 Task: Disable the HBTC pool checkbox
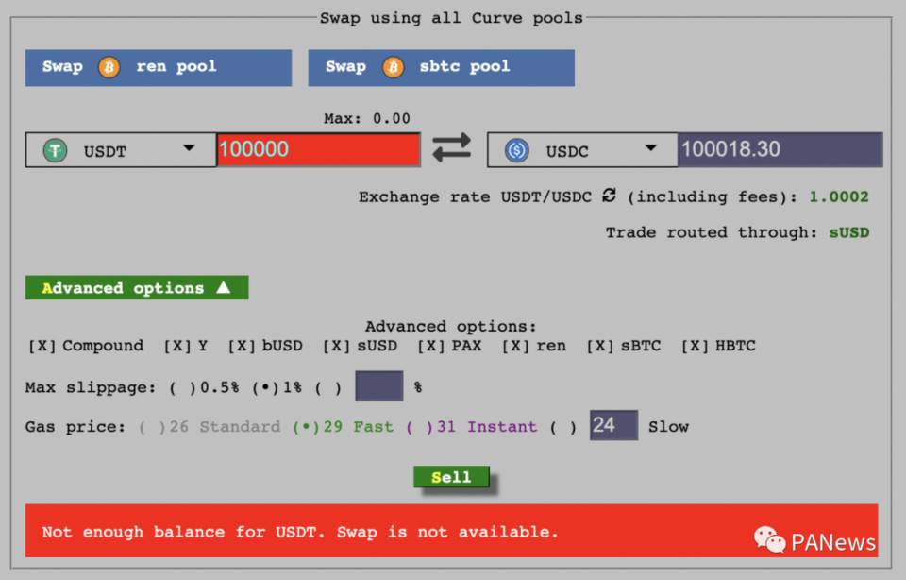click(x=695, y=346)
